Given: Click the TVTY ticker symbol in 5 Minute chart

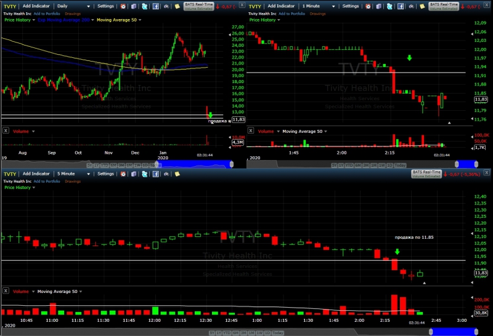Looking at the screenshot, I should [10, 174].
